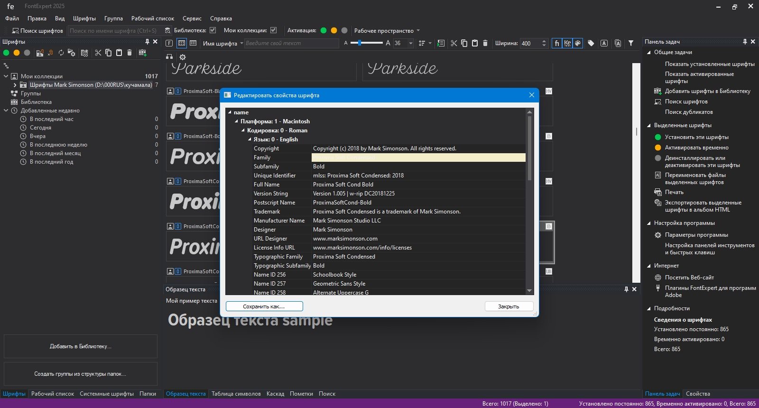
Task: Click the Введите свой текст input field
Action: [292, 43]
